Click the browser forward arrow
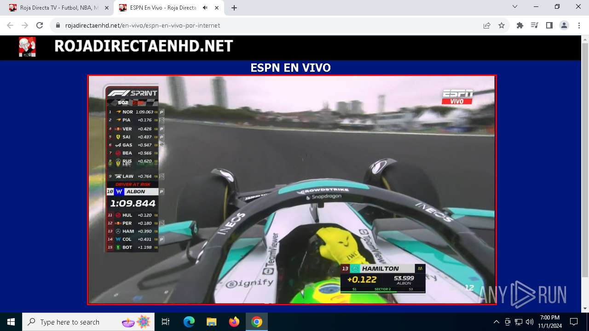589x331 pixels. click(x=25, y=25)
